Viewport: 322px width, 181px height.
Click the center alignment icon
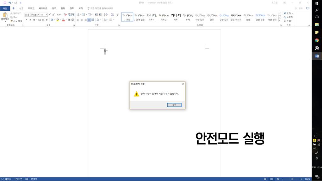point(82,20)
